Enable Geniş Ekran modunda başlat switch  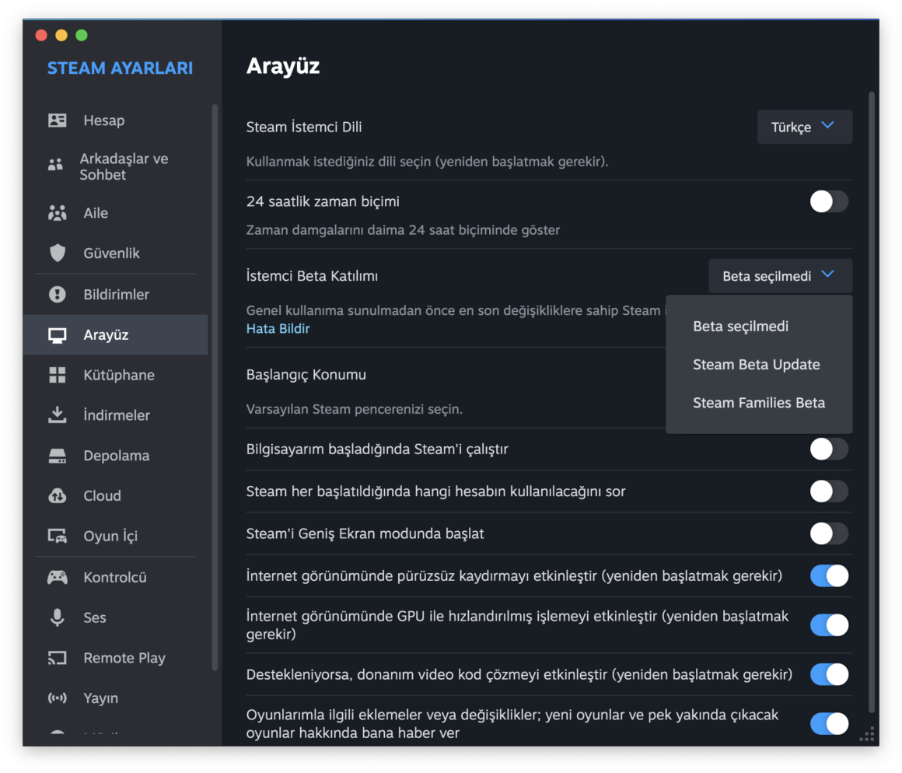[x=829, y=533]
